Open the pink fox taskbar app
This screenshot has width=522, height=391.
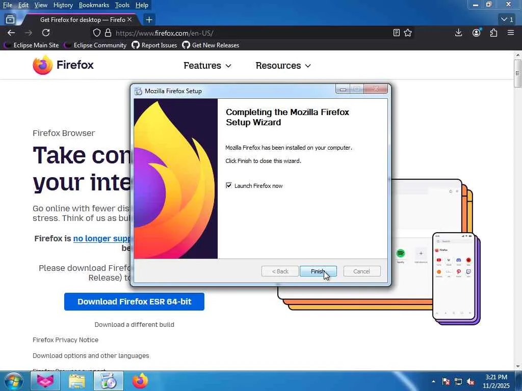45,381
